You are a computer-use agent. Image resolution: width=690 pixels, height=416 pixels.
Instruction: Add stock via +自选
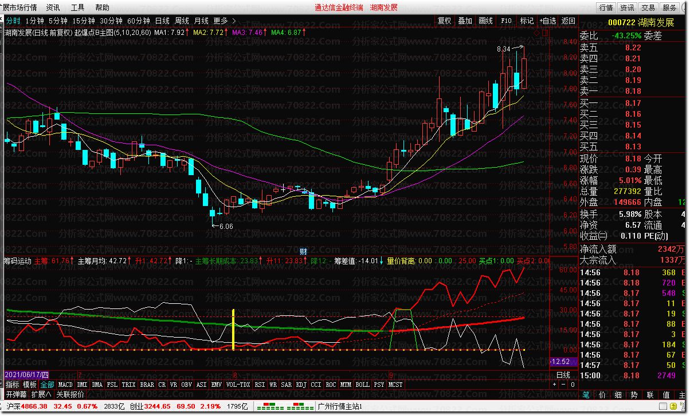(x=548, y=21)
